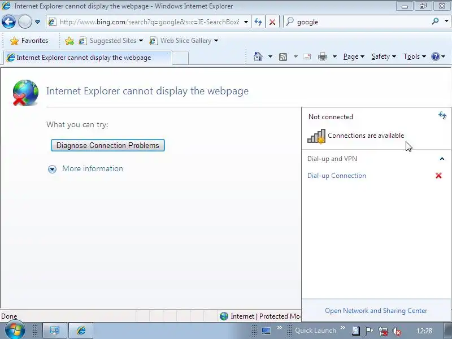Click the Home icon in command bar
Screen dimensions: 452x339
click(258, 56)
